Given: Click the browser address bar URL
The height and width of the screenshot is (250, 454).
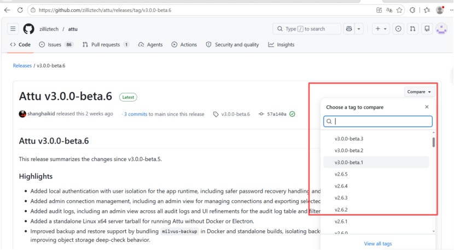Looking at the screenshot, I should (105, 10).
